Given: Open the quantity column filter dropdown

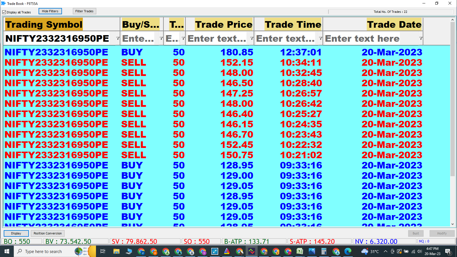Looking at the screenshot, I should pos(183,39).
